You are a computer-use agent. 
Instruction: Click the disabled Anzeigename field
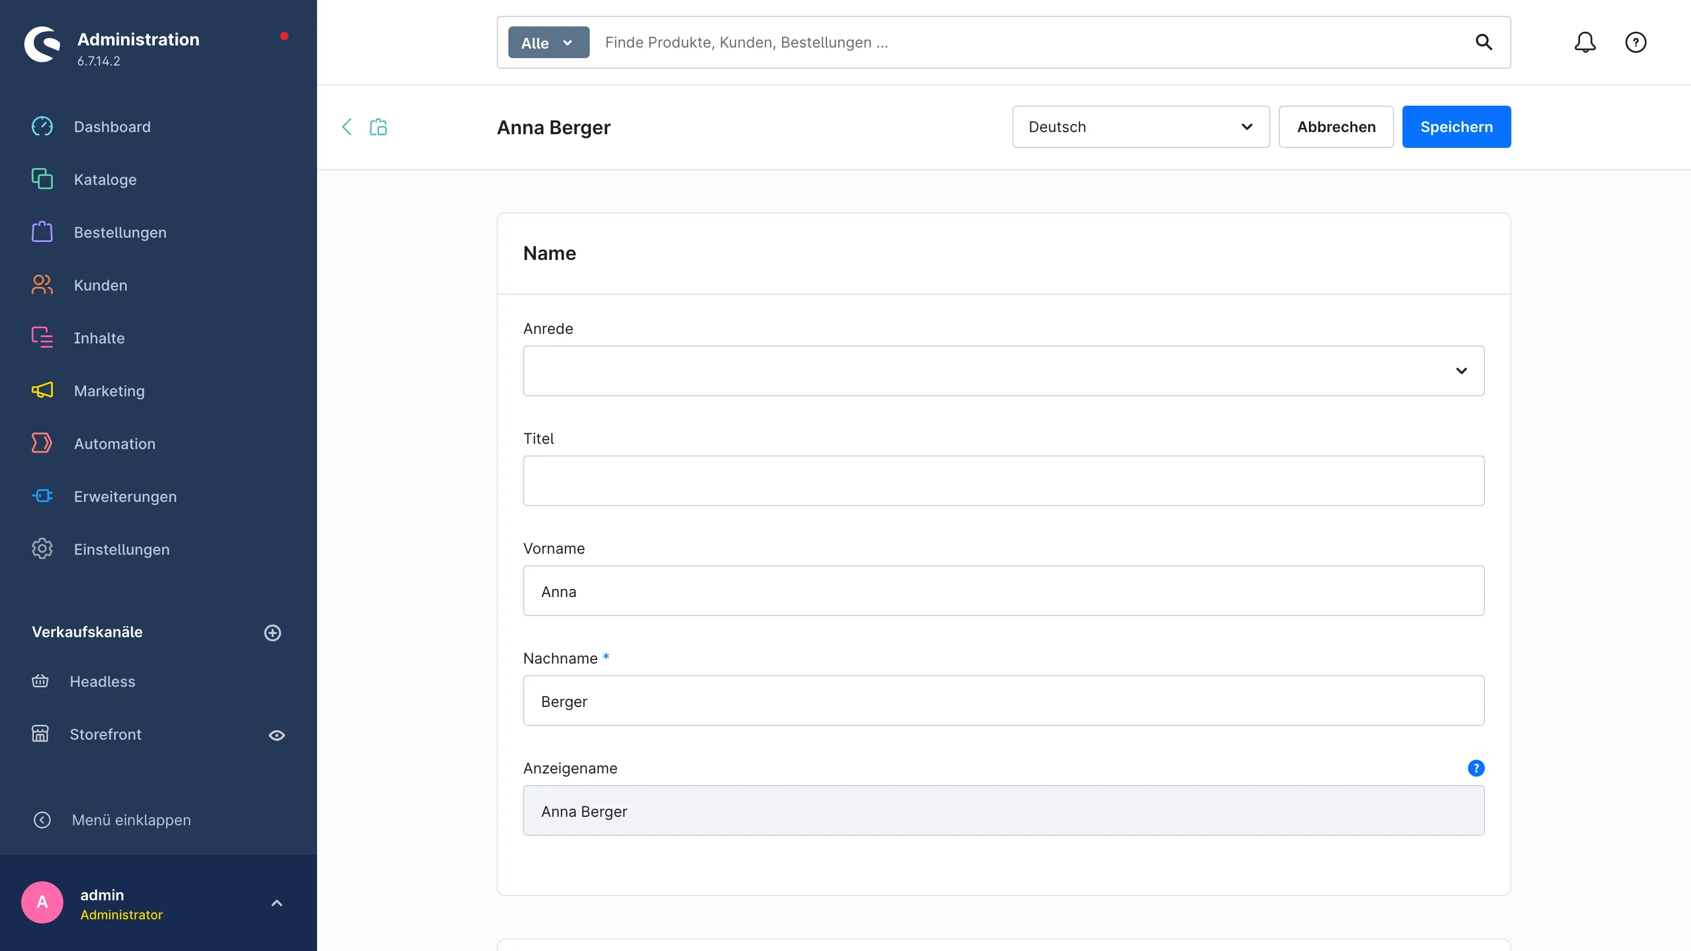tap(1003, 810)
